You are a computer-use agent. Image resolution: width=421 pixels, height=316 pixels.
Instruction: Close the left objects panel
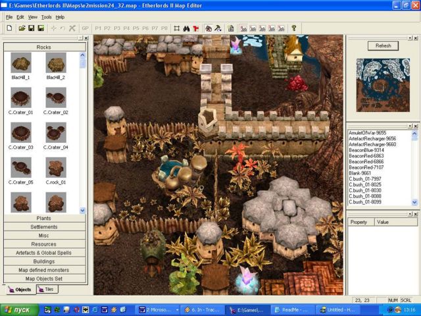tap(86, 38)
